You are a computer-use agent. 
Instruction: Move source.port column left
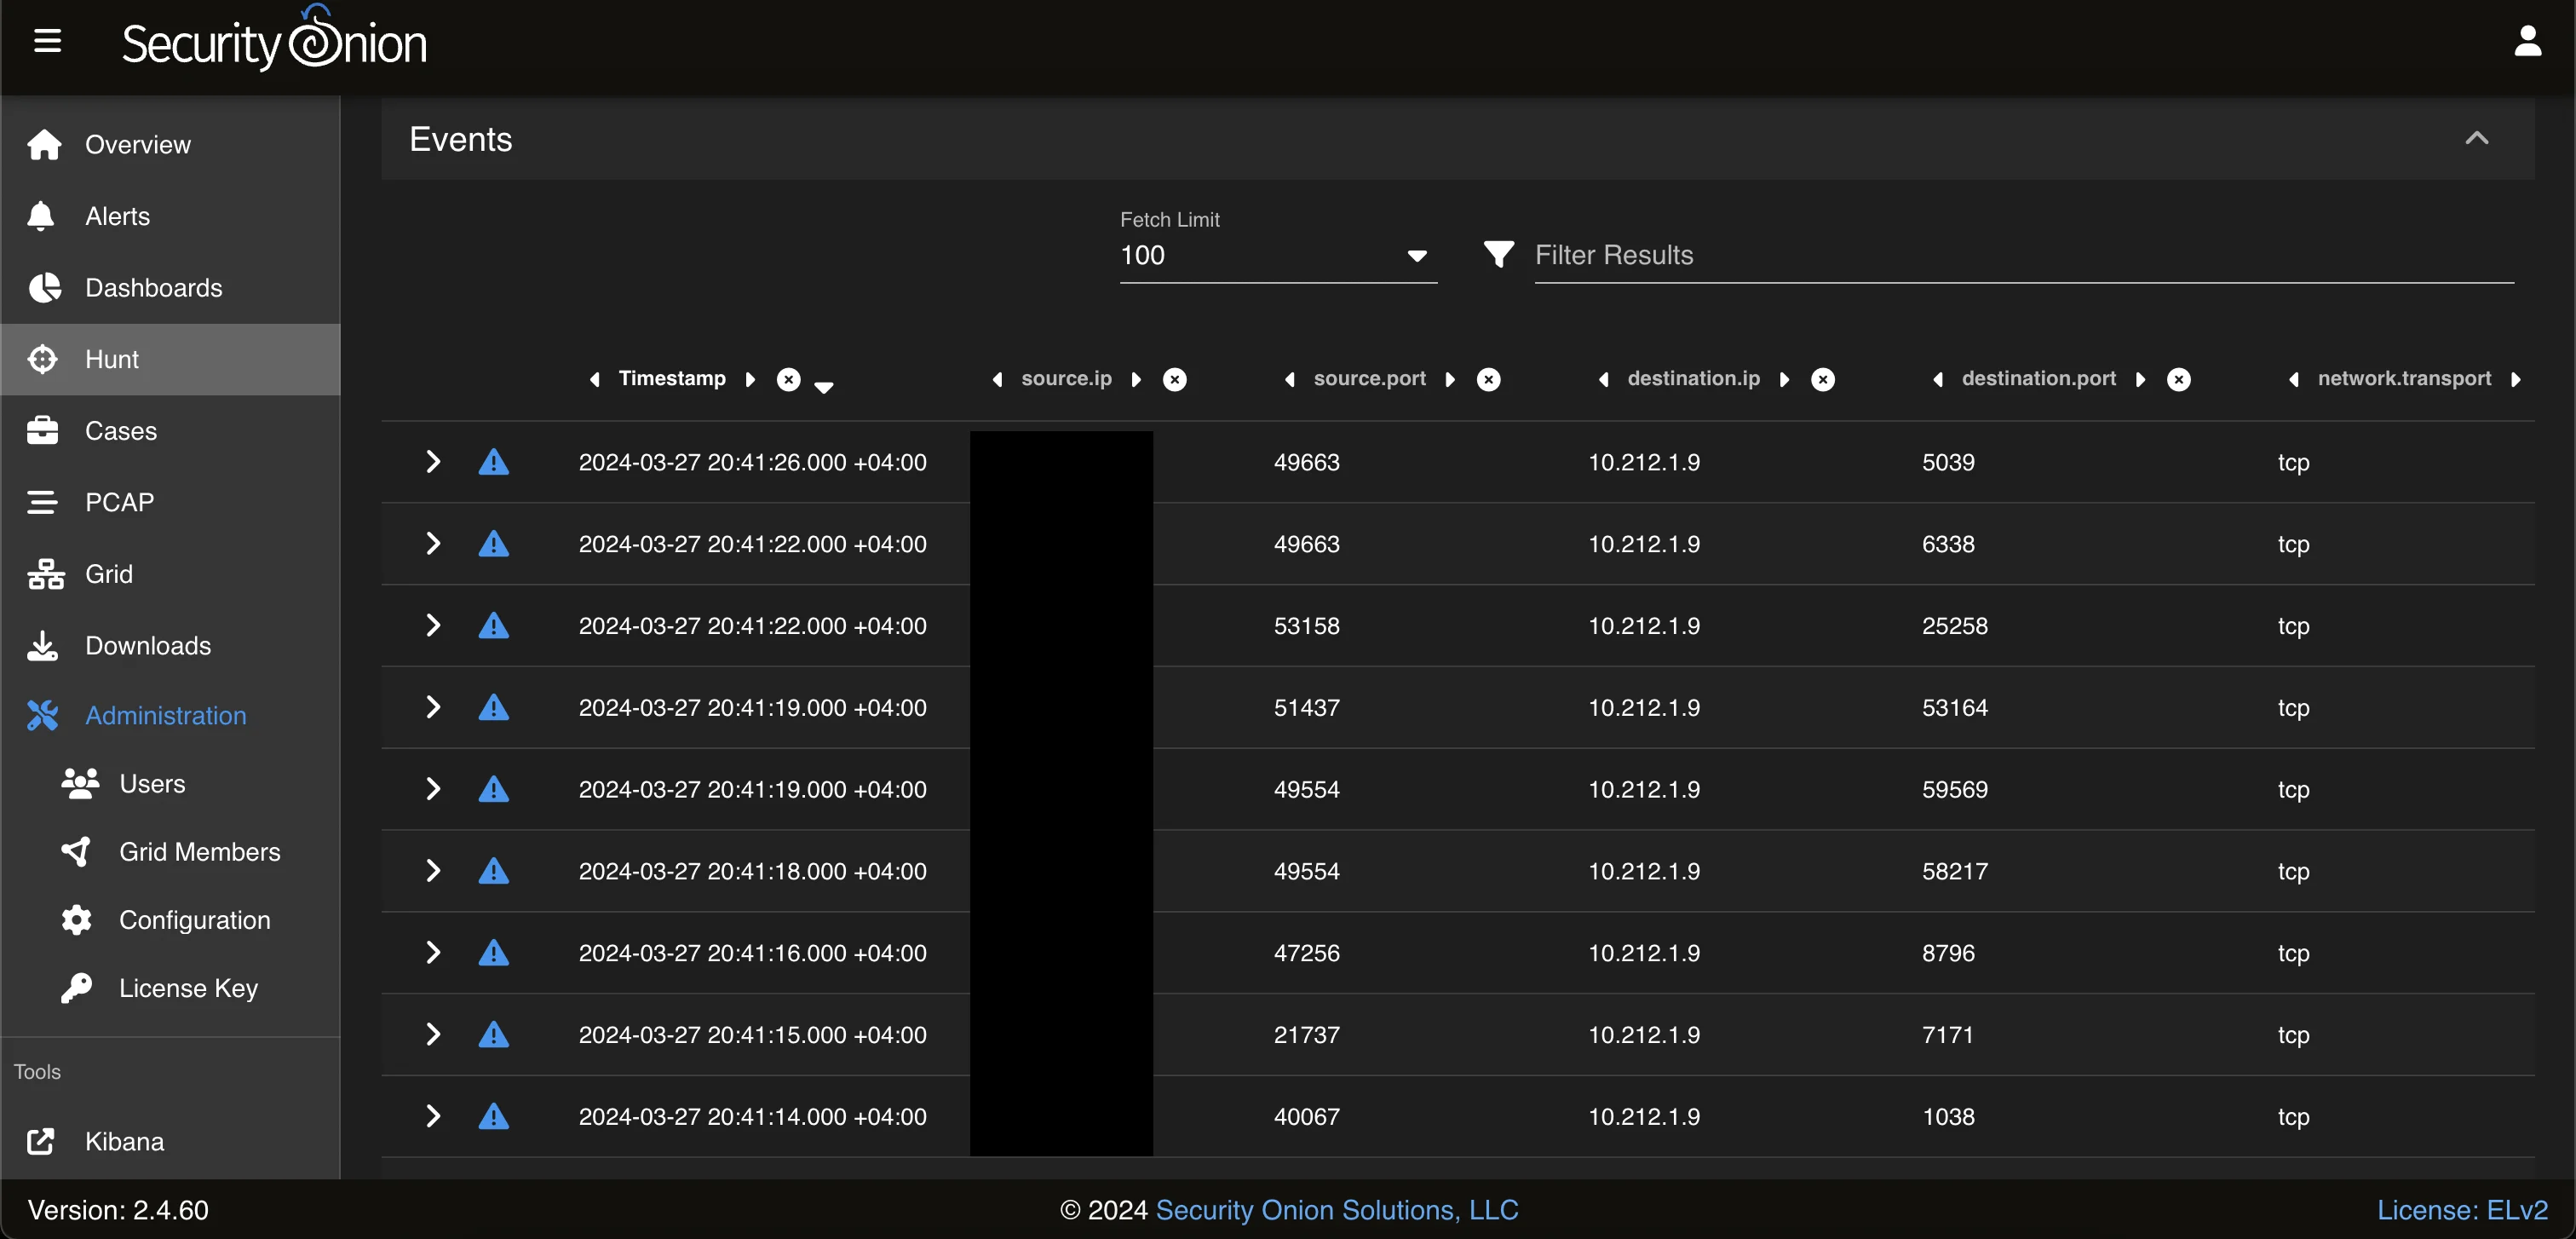1290,379
